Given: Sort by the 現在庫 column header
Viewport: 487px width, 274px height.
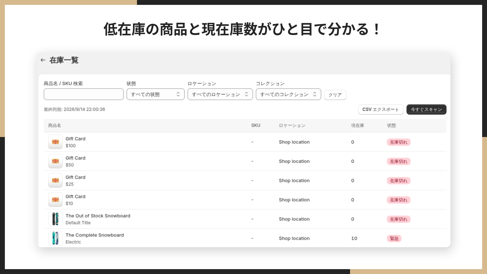Looking at the screenshot, I should pos(358,125).
